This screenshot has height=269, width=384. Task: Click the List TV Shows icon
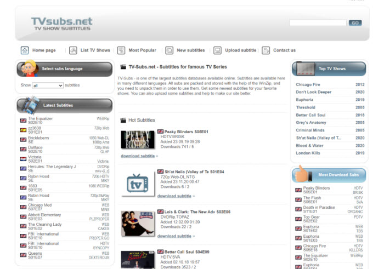point(73,50)
